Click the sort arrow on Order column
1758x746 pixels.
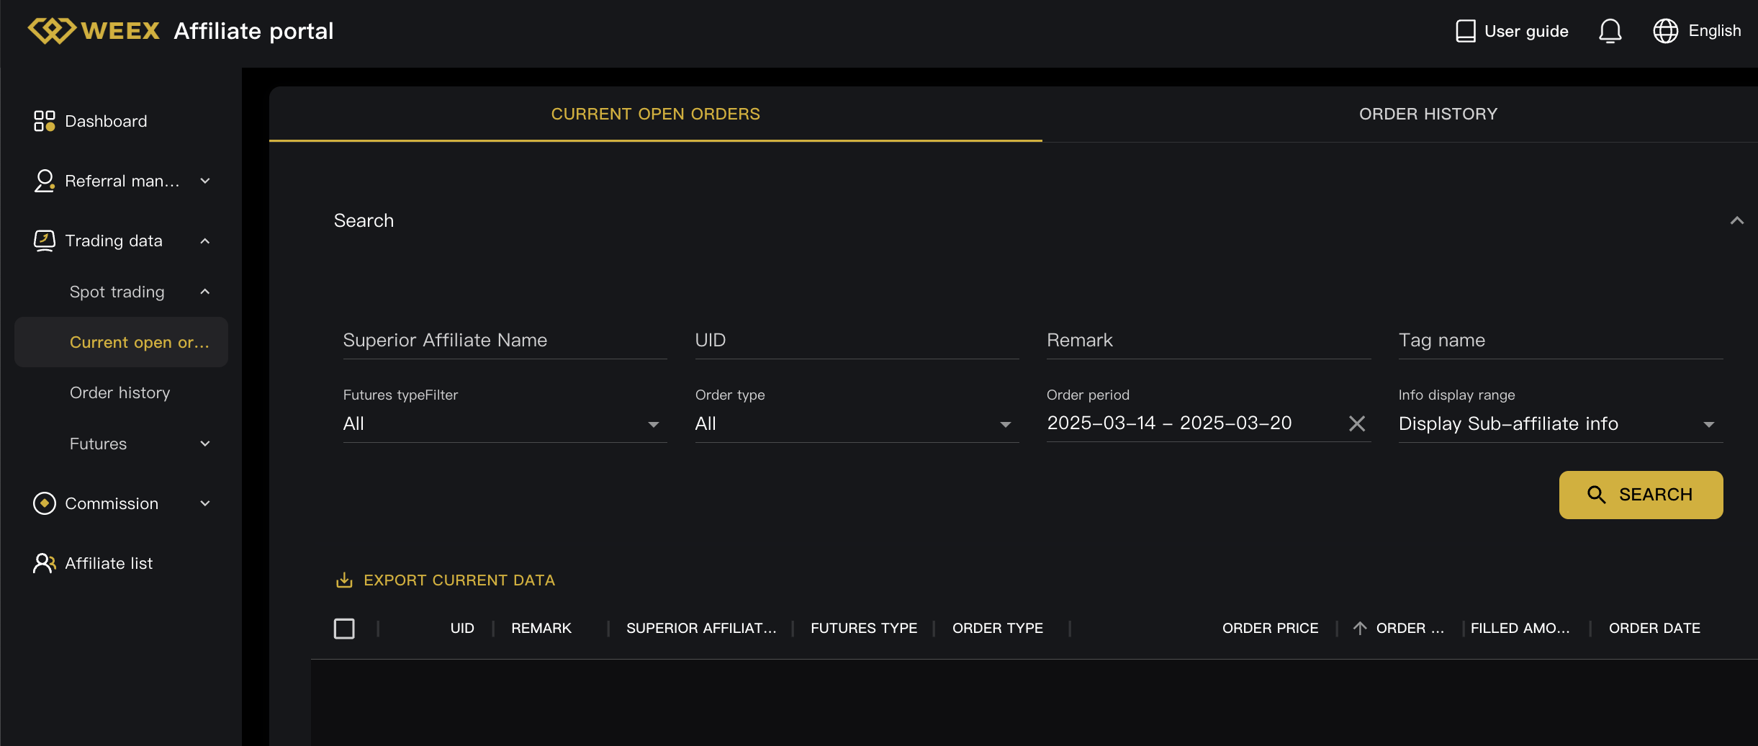pyautogui.click(x=1359, y=628)
